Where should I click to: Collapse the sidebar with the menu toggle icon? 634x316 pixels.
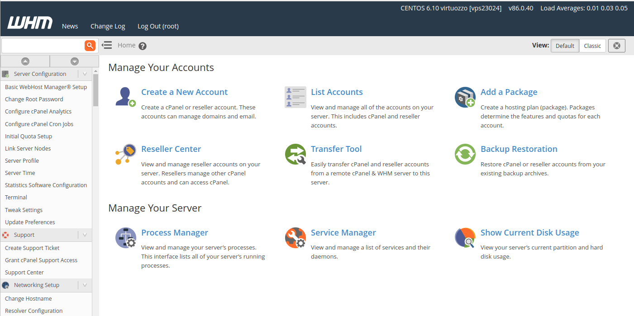107,45
